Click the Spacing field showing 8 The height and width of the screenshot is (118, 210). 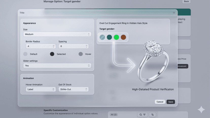point(74,46)
